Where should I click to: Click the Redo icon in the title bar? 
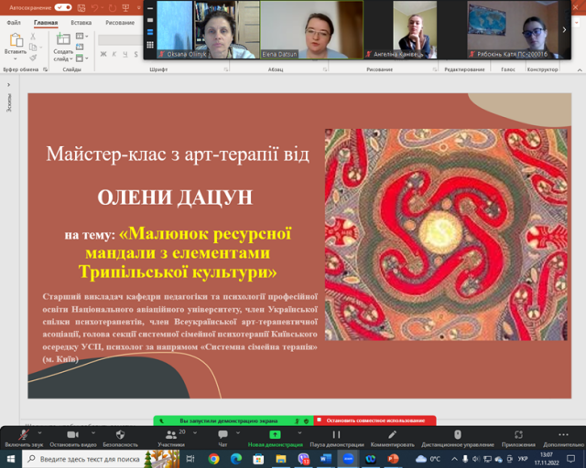tap(112, 8)
